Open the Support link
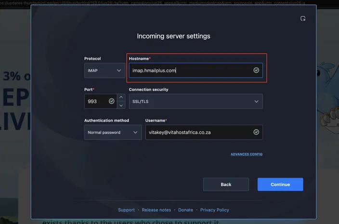Image resolution: width=339 pixels, height=224 pixels. tap(126, 210)
